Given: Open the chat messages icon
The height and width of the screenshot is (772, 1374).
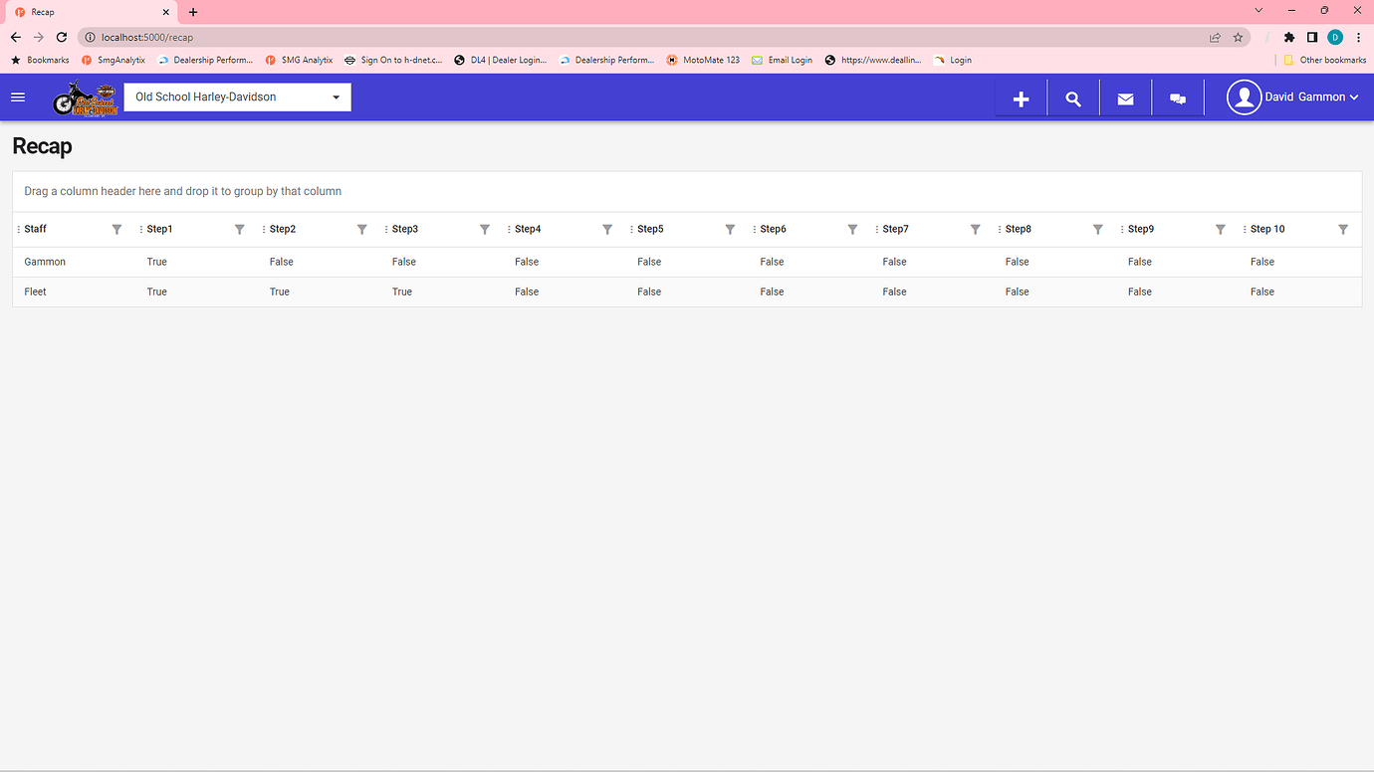Looking at the screenshot, I should coord(1178,98).
